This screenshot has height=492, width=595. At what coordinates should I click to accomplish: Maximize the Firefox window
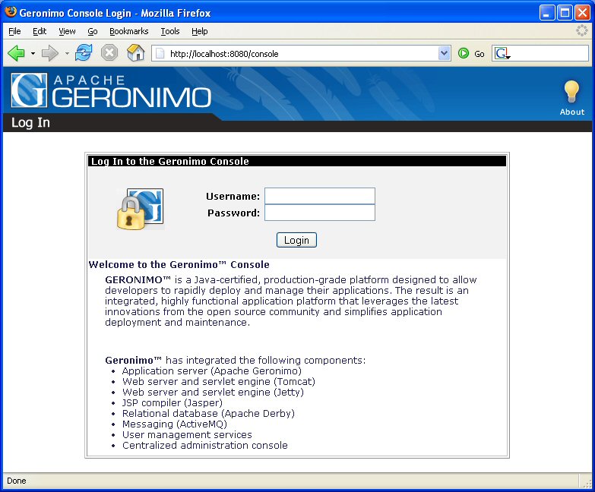click(565, 13)
